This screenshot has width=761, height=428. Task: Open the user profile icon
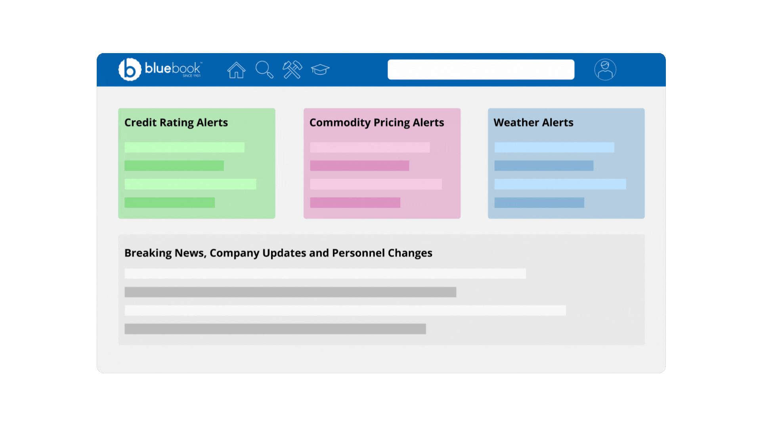(x=605, y=70)
